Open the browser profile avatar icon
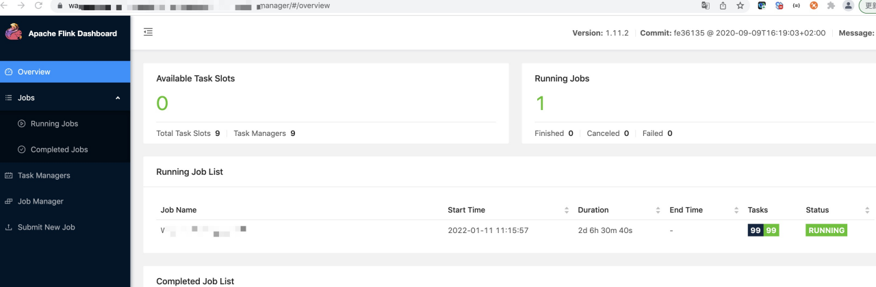This screenshot has width=876, height=287. point(849,5)
